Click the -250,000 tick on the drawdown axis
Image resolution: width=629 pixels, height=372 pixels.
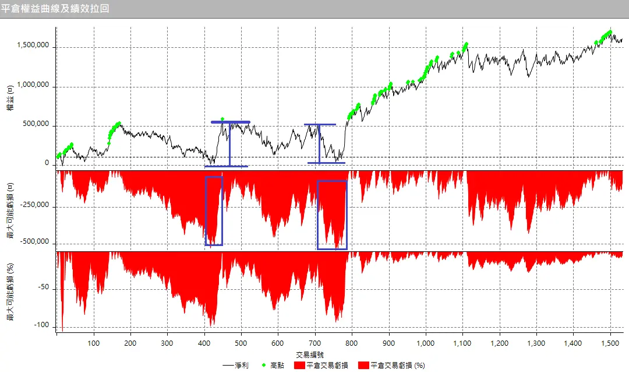click(35, 206)
